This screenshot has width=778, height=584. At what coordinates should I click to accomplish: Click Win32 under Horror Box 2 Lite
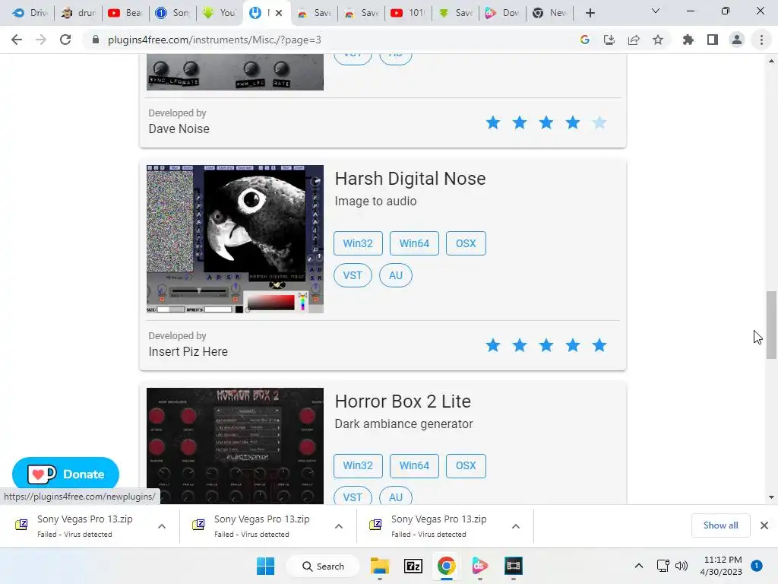(x=358, y=466)
